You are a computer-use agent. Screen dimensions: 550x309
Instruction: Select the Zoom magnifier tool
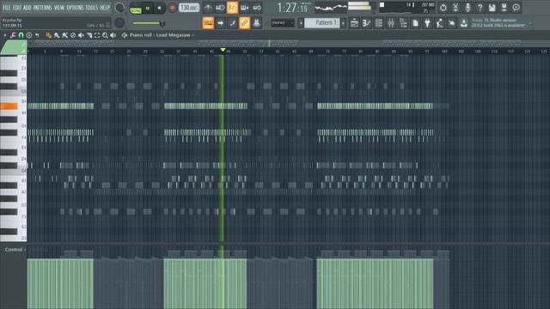click(105, 35)
